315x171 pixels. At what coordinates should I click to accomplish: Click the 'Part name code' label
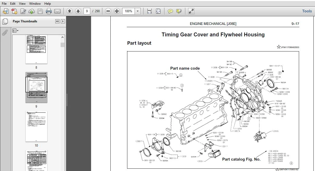pos(185,68)
